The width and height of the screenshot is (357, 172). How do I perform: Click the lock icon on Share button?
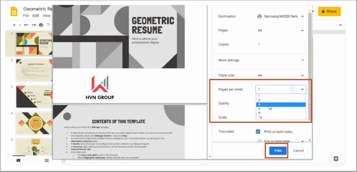click(323, 11)
